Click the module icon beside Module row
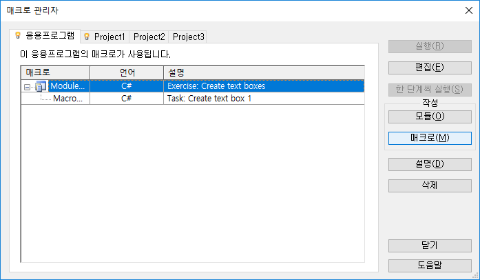Viewport: 480px width, 280px height. (x=41, y=86)
